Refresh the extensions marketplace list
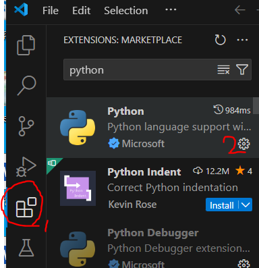Screen dimensions: 259x268 (220, 40)
